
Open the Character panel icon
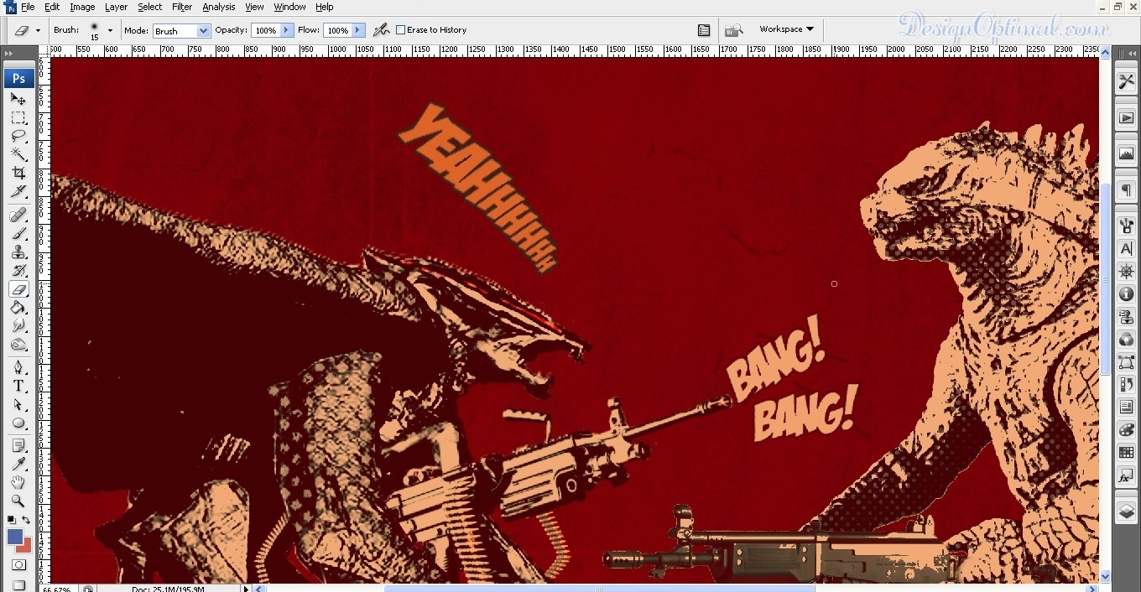[x=1126, y=249]
